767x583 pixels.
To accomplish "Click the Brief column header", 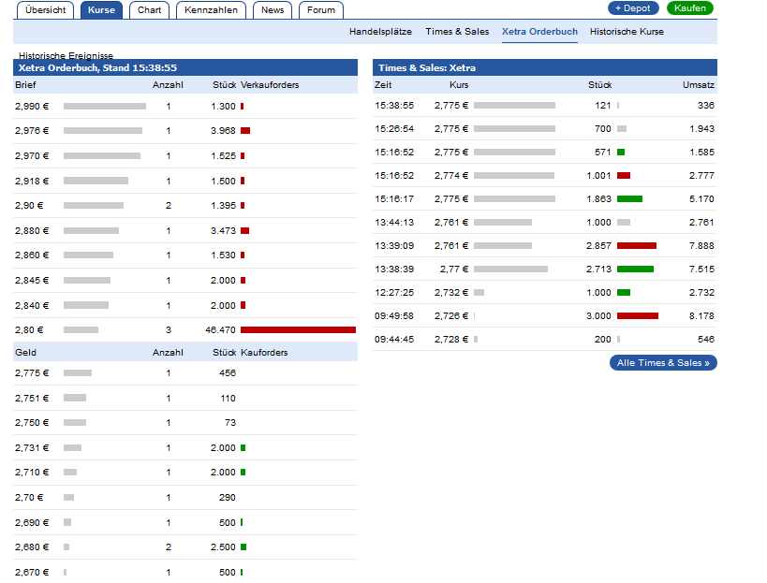I will [25, 85].
